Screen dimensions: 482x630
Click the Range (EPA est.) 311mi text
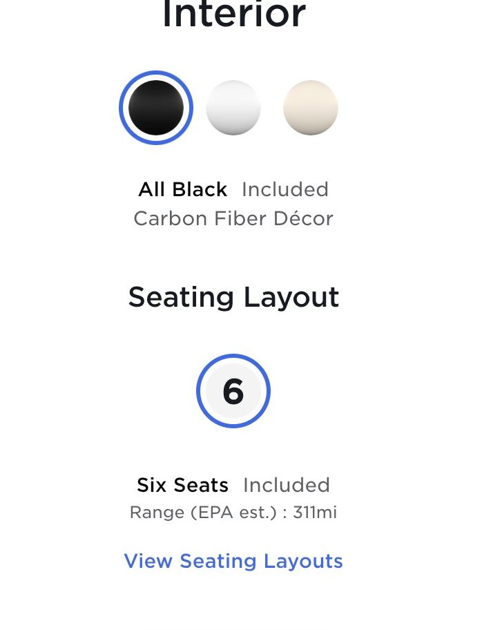click(x=233, y=513)
